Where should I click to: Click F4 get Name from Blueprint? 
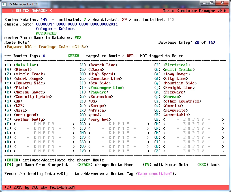click(36, 165)
